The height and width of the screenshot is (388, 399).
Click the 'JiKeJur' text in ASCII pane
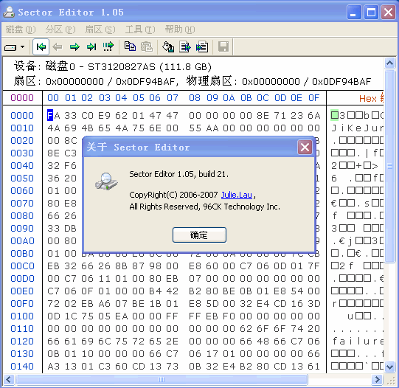[x=357, y=128]
